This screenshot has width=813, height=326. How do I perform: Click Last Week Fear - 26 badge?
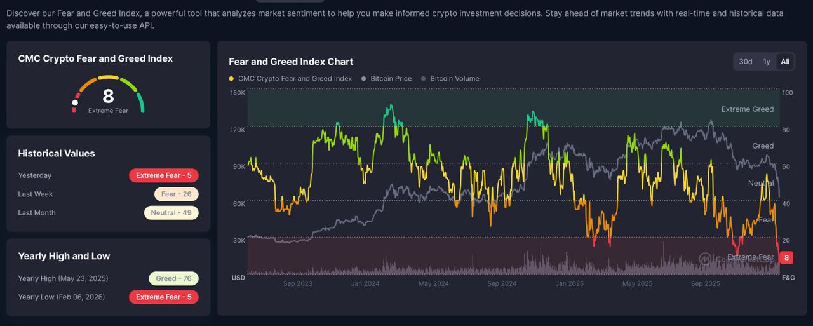(x=176, y=194)
